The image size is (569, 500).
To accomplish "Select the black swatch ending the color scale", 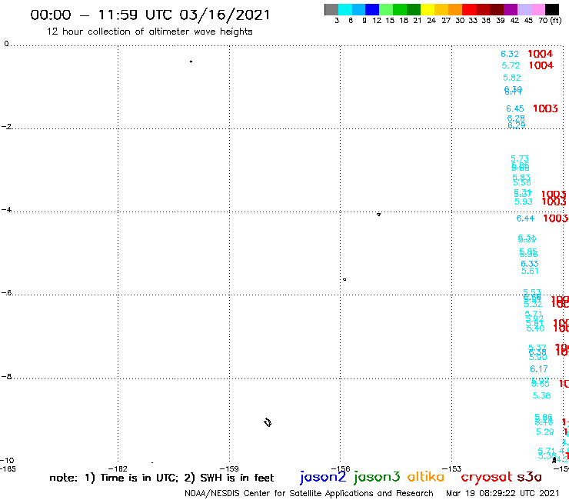I will point(552,9).
